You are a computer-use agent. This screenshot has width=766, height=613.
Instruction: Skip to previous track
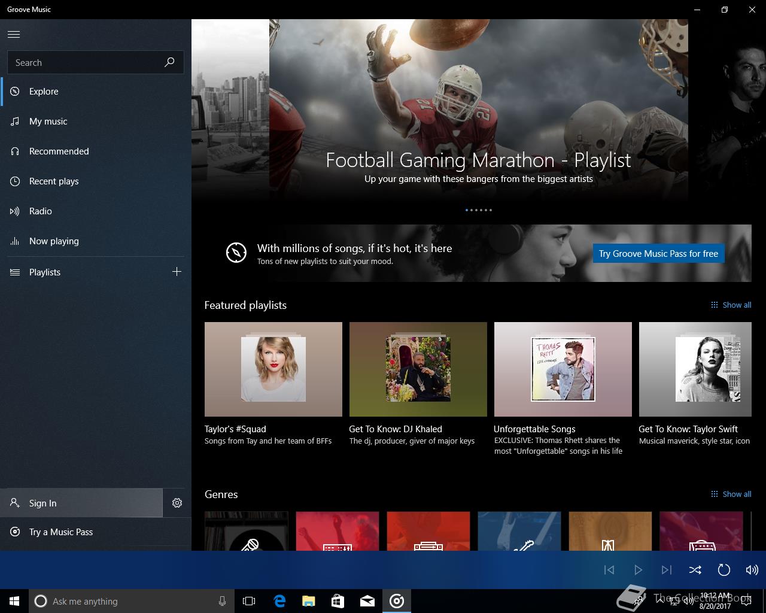(x=609, y=570)
